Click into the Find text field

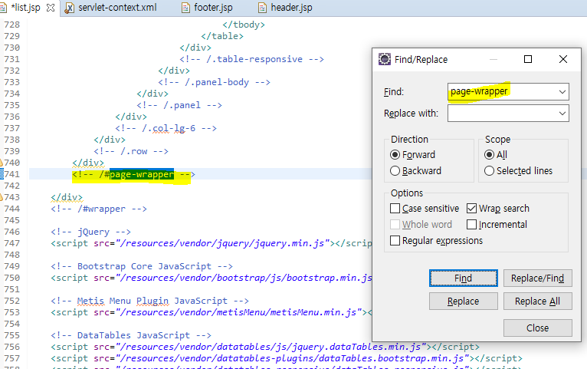coord(501,92)
